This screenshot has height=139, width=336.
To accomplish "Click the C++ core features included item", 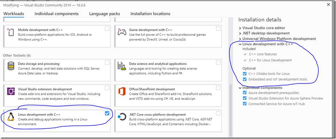I will pos(263,54).
